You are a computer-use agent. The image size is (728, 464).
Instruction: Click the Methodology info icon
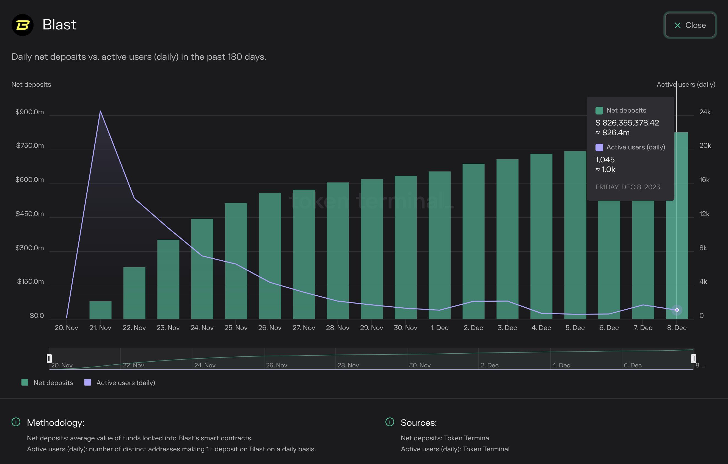(16, 422)
